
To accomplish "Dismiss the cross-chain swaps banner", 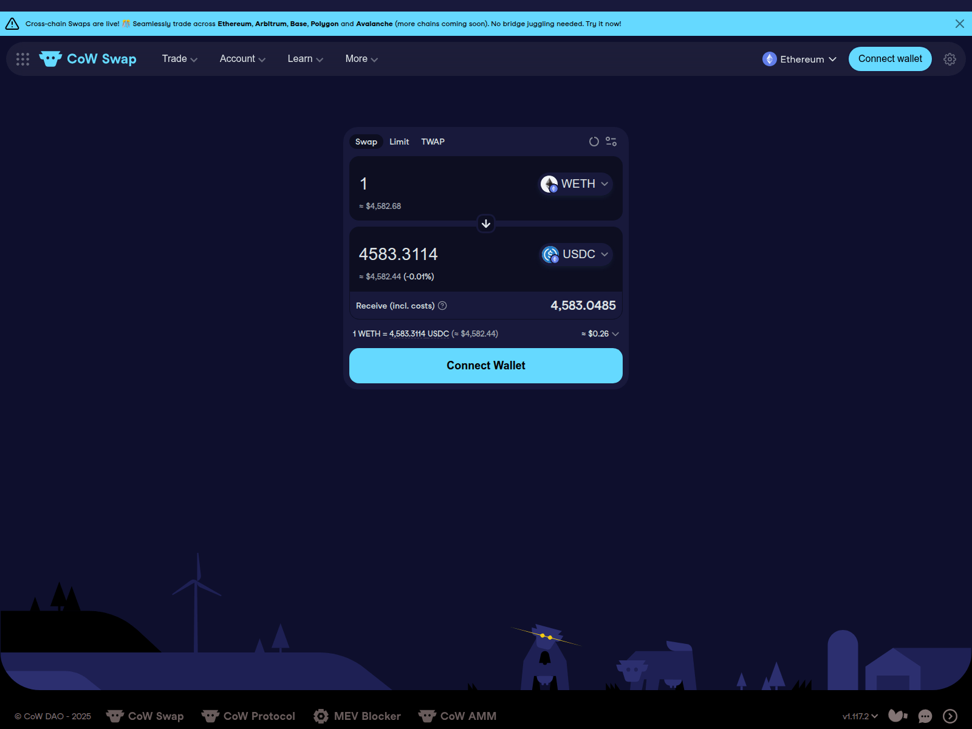I will coord(960,24).
